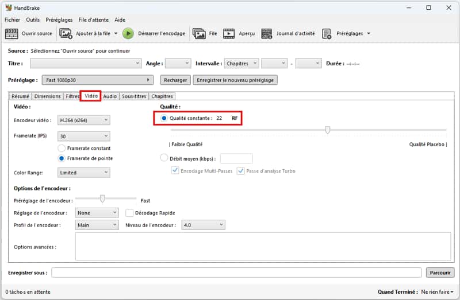The height and width of the screenshot is (300, 460).
Task: Click the Qualité constante slider handle
Action: pos(328,130)
